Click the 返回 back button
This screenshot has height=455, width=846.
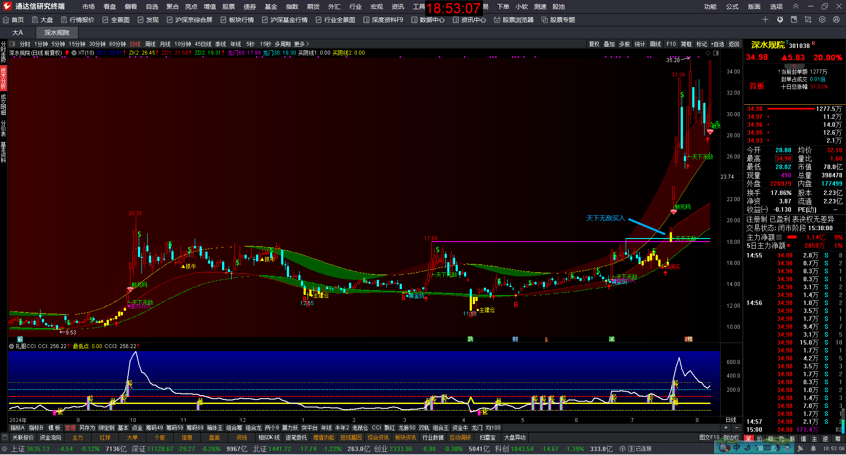pos(734,44)
